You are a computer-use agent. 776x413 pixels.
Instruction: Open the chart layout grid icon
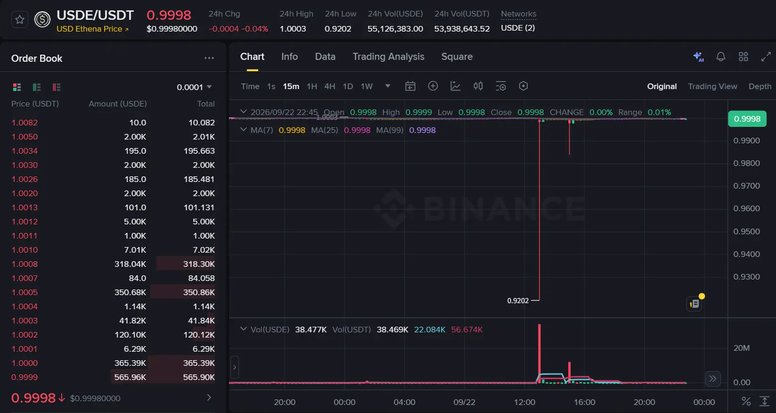pyautogui.click(x=743, y=57)
